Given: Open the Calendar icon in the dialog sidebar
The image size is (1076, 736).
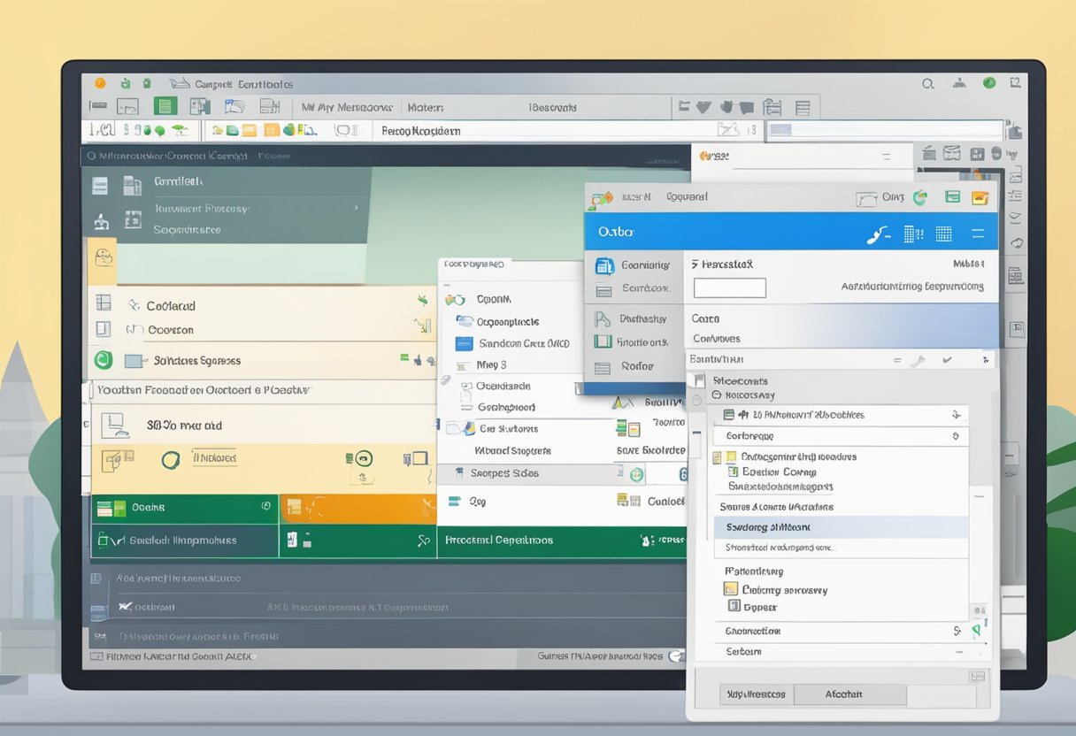Looking at the screenshot, I should click(603, 265).
